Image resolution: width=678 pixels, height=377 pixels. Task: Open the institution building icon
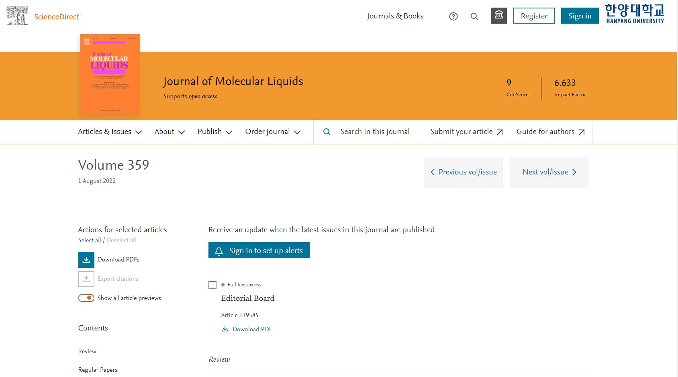coord(499,16)
